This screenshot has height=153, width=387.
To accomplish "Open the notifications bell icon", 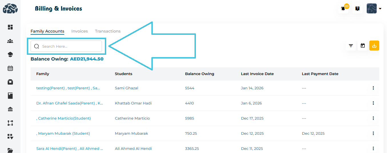I will point(343,9).
